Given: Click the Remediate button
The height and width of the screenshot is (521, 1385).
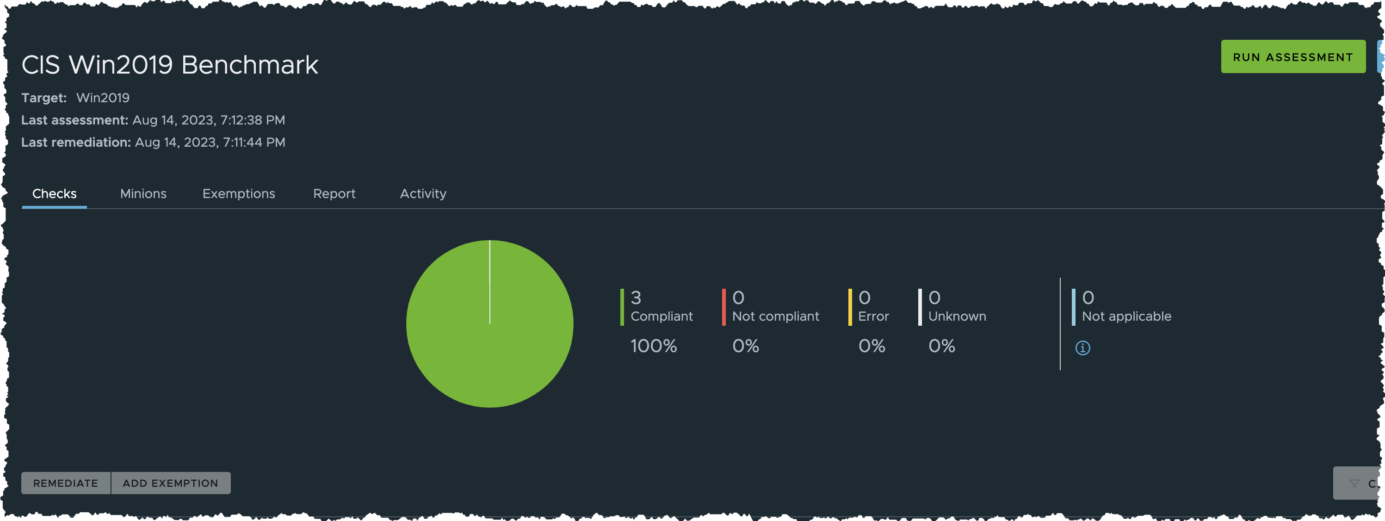Looking at the screenshot, I should [x=66, y=483].
